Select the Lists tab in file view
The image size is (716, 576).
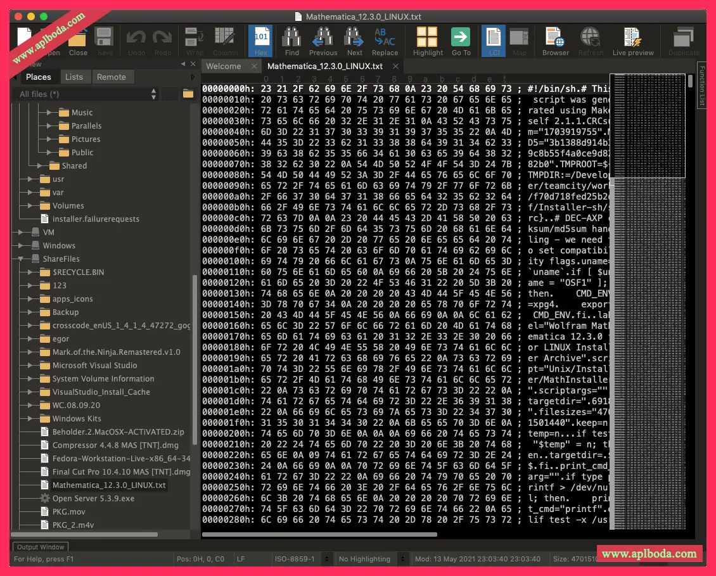coord(74,77)
